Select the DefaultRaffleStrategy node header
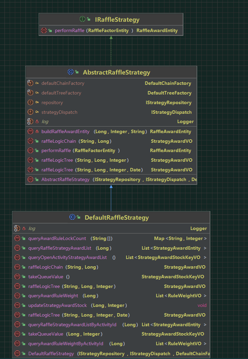Screen dimensions: 248x359 pyautogui.click(x=111, y=217)
